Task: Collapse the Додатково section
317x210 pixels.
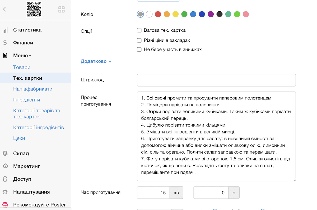Action: click(96, 61)
